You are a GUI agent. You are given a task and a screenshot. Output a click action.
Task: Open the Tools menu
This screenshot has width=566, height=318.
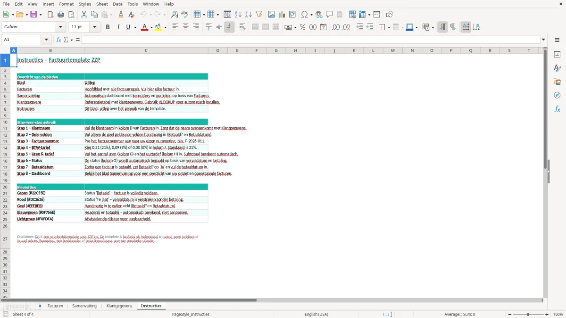pos(133,4)
